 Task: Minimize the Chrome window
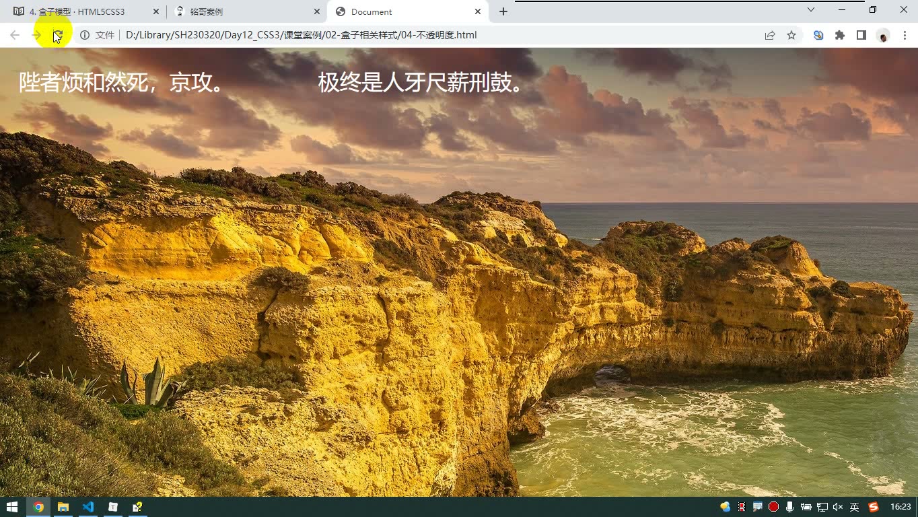[x=842, y=9]
